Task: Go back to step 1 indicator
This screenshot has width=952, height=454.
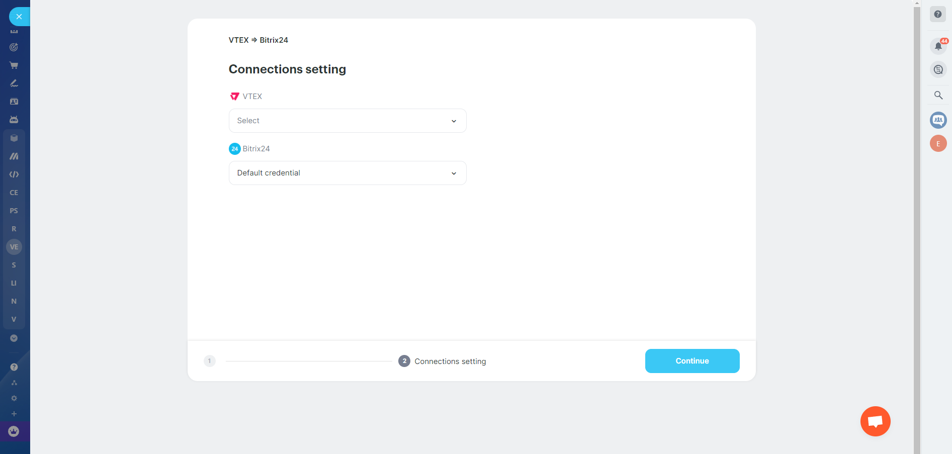Action: (x=210, y=361)
